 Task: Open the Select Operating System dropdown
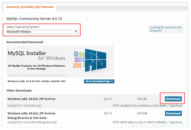(42, 32)
